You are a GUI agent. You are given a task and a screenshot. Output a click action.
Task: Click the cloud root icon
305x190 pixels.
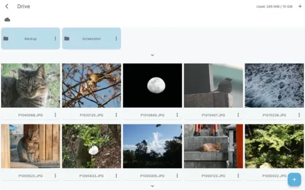point(7,19)
